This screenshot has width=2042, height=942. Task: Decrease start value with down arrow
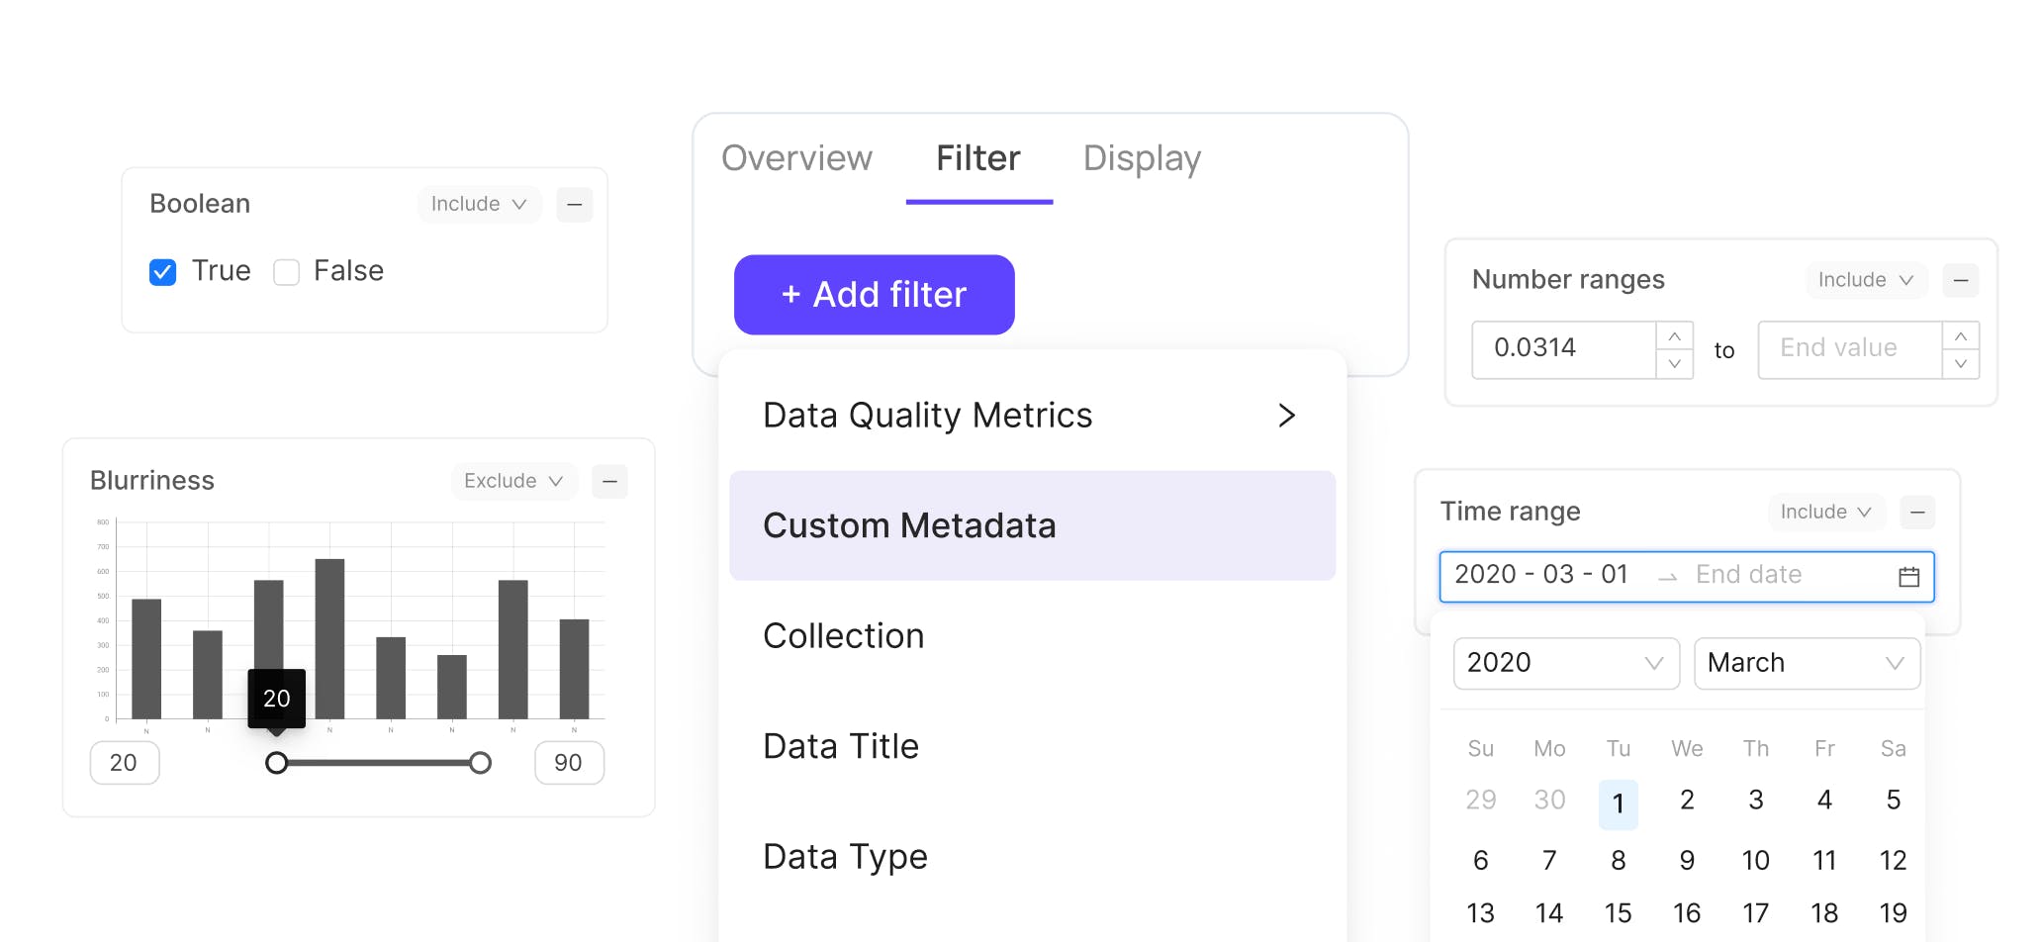coord(1674,364)
